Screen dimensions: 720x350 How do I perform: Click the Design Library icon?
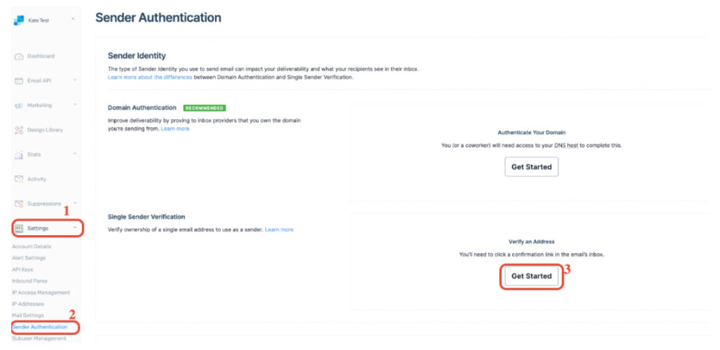coord(19,130)
